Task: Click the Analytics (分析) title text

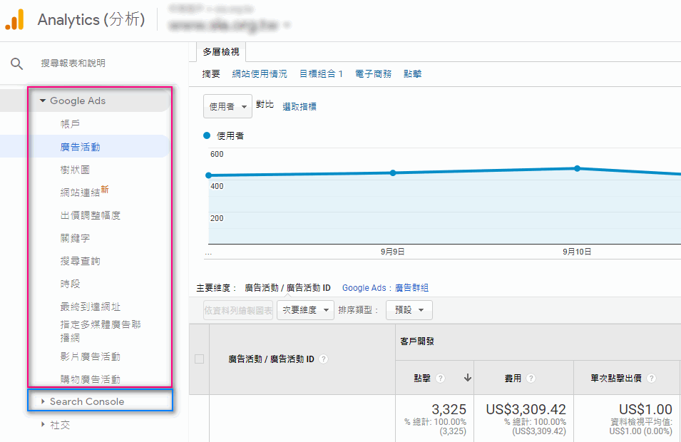Action: 91,20
